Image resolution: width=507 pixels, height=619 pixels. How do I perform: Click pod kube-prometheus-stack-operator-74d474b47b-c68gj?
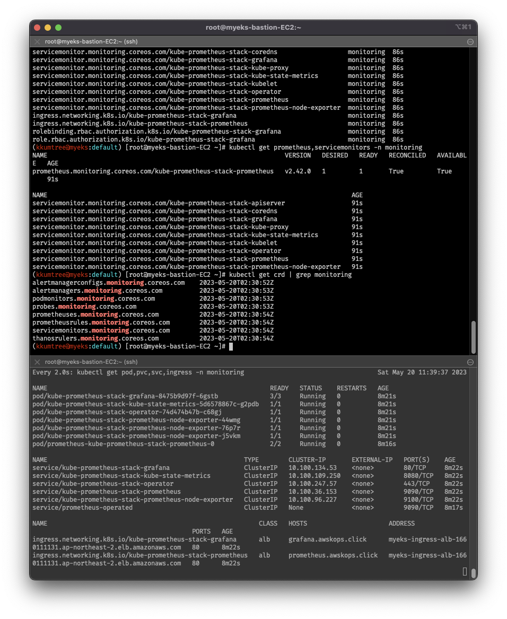tap(127, 412)
